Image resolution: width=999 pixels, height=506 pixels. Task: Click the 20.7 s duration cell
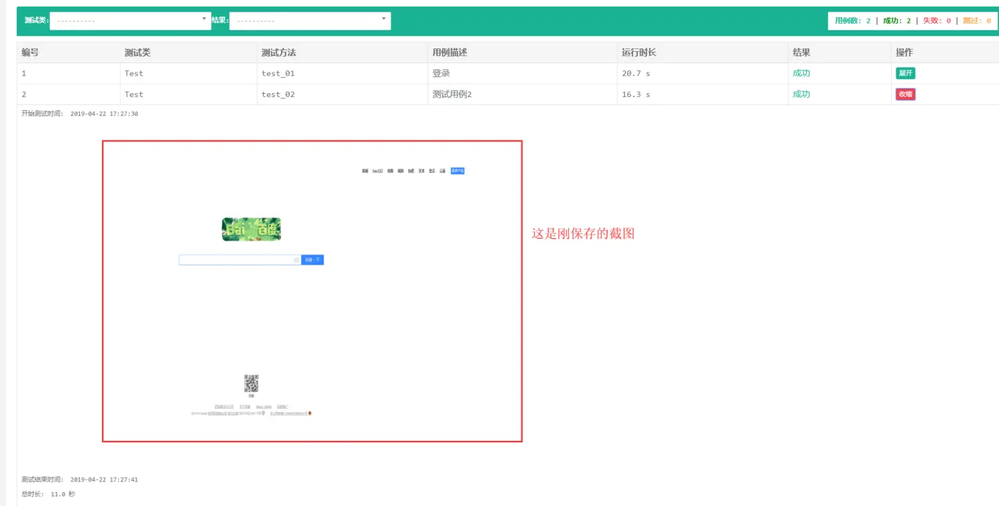[x=703, y=73]
